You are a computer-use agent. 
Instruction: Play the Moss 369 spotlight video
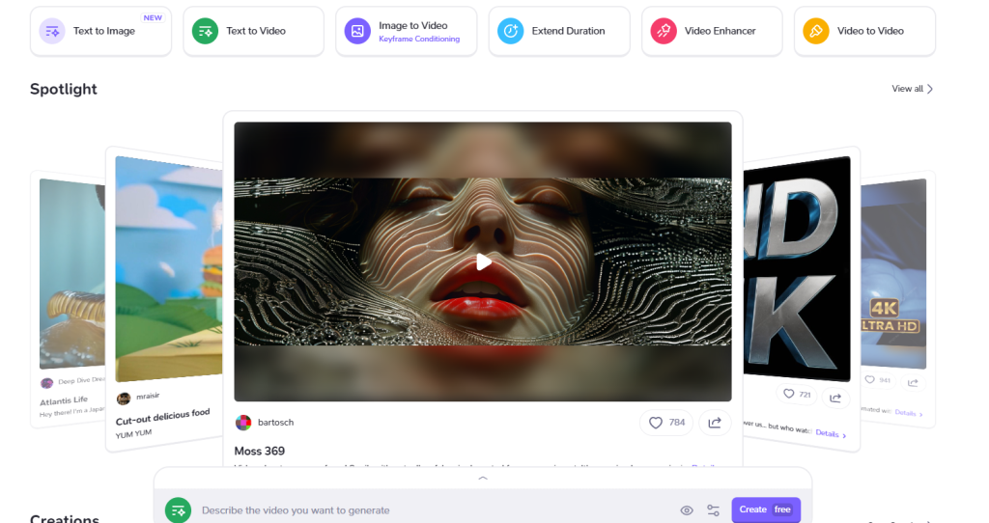pos(483,261)
